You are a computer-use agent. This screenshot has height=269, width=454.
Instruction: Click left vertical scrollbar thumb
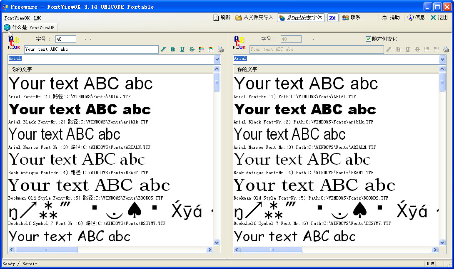pos(217,82)
